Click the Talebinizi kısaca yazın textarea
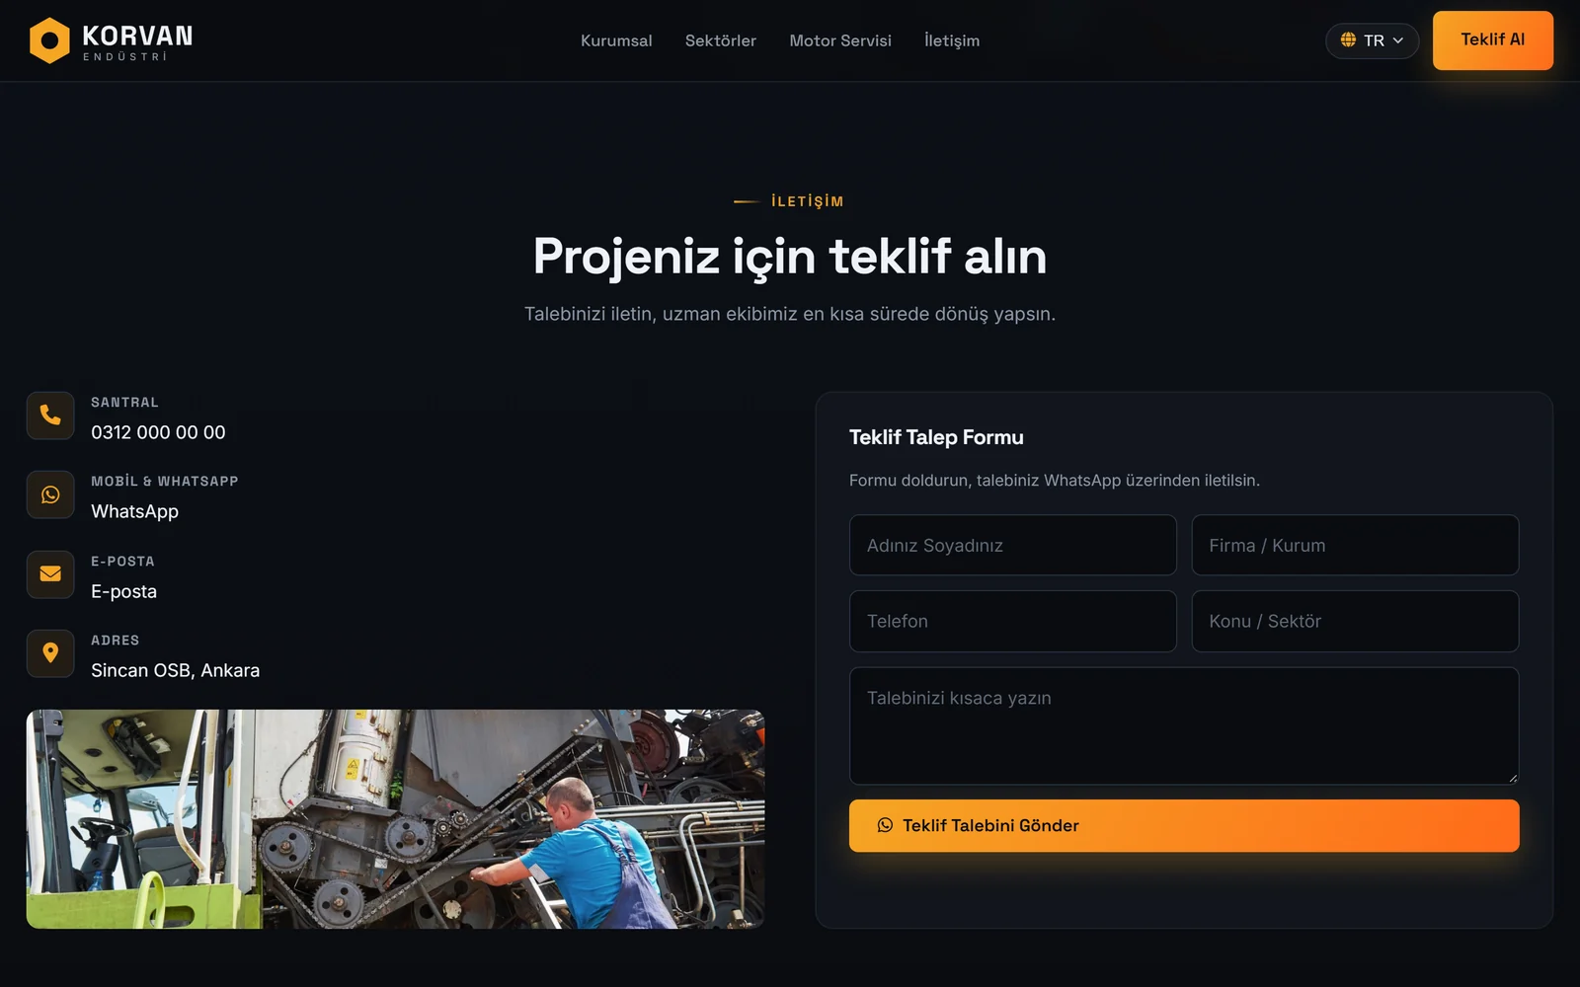 tap(1184, 725)
